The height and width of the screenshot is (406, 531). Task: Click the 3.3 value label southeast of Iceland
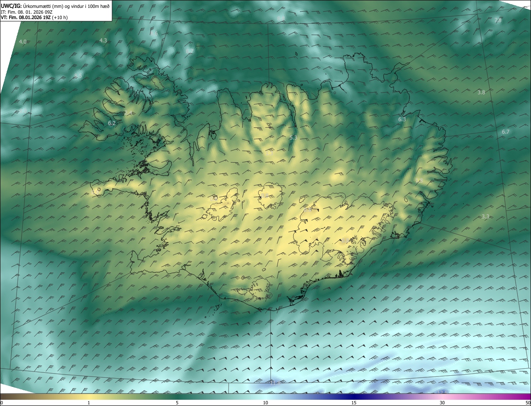click(485, 217)
